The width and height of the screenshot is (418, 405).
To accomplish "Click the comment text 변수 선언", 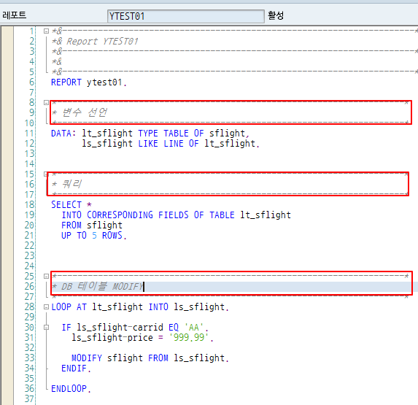I will pyautogui.click(x=85, y=112).
